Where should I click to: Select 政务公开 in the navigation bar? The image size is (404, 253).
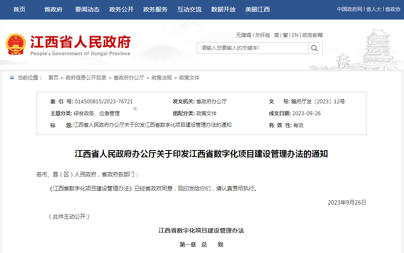121,9
